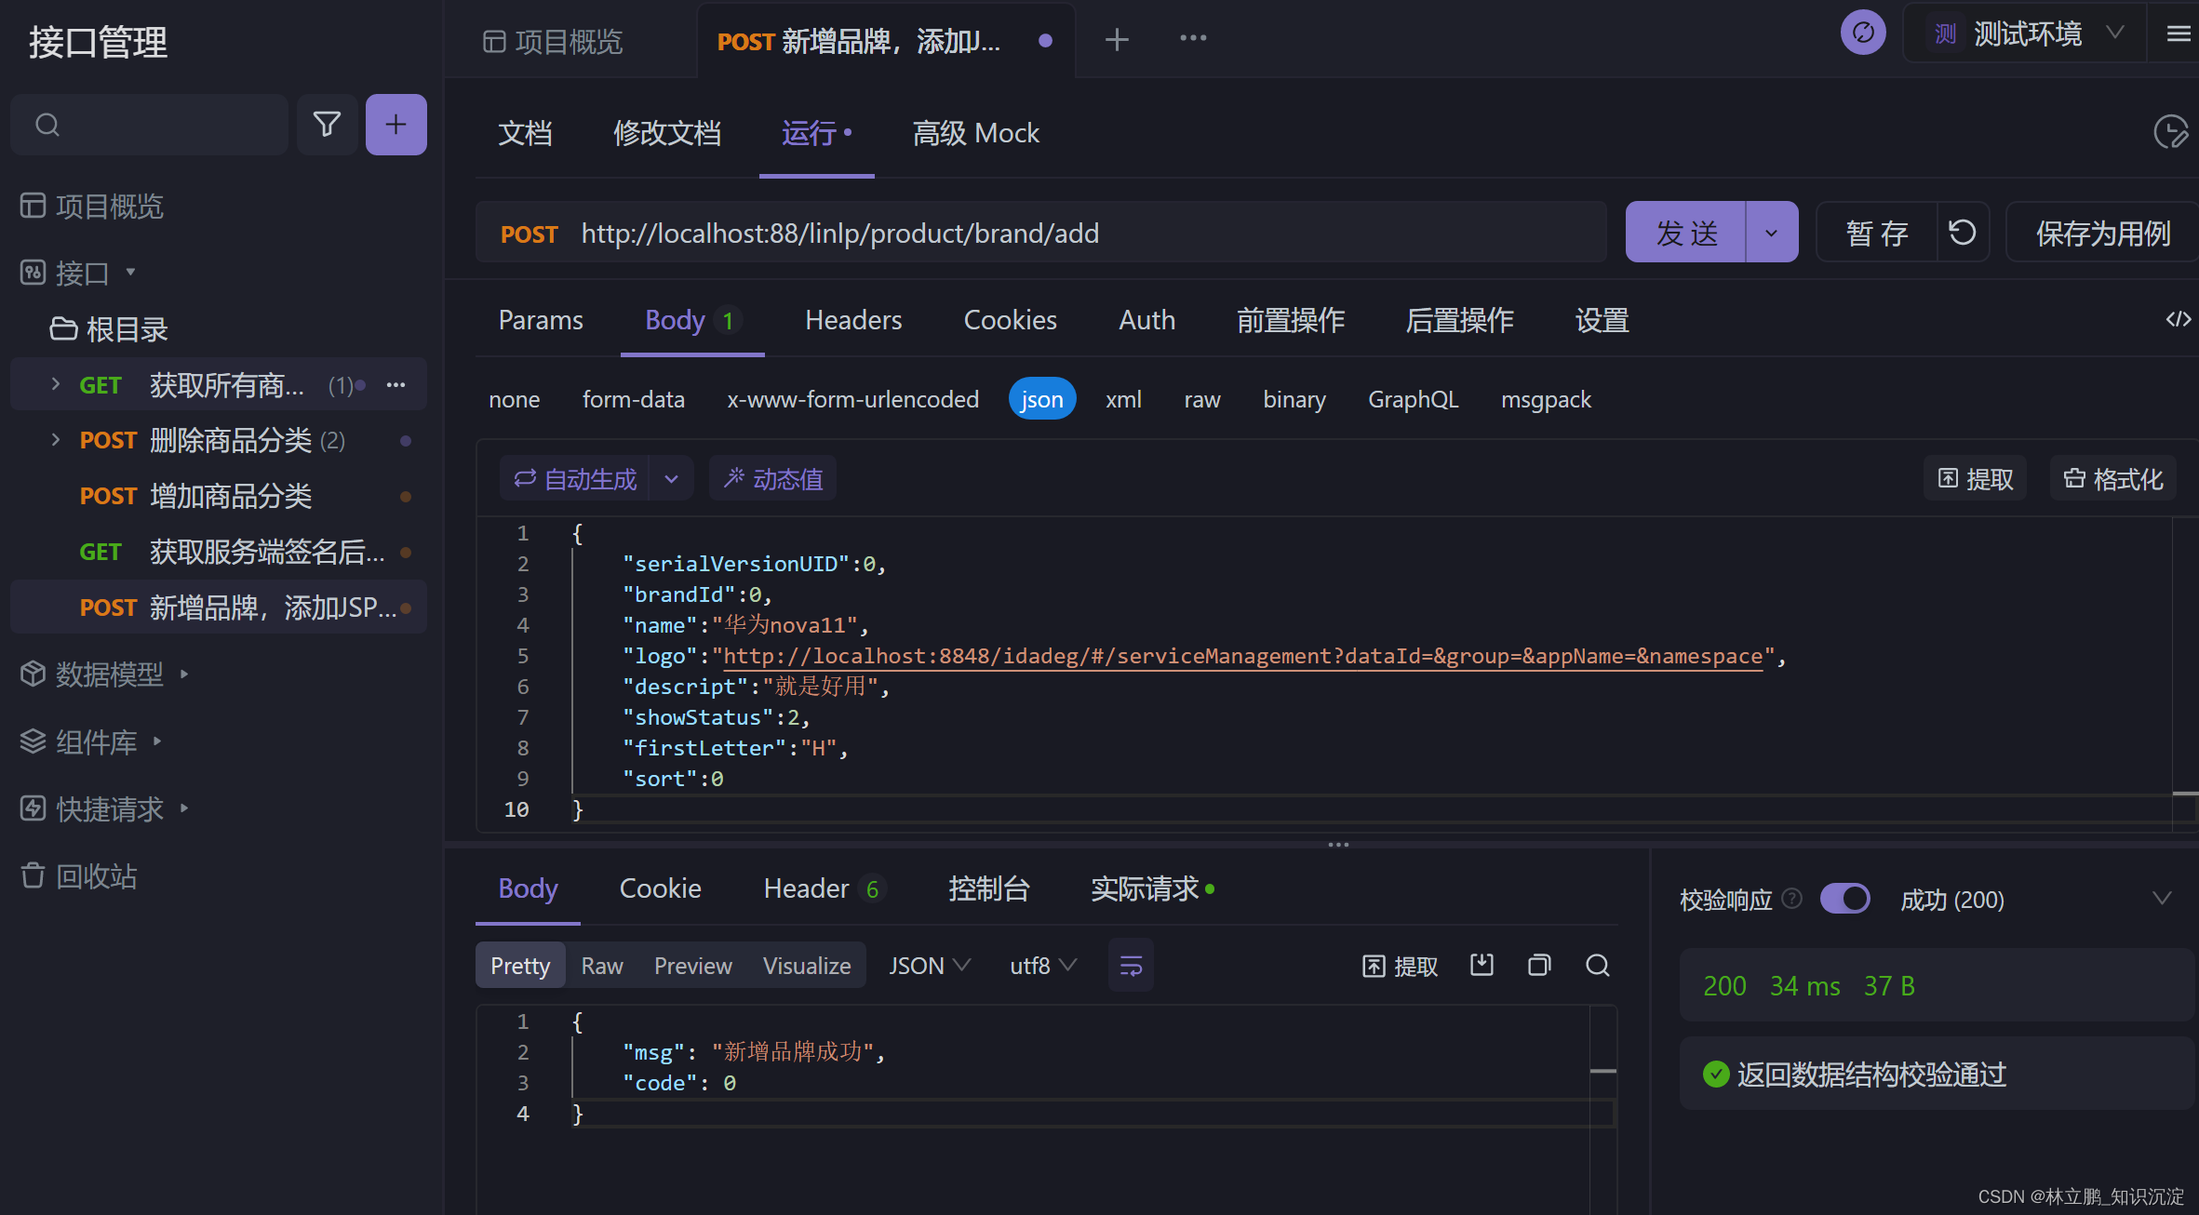Click the 发送 send button
Image resolution: width=2199 pixels, height=1215 pixels.
coord(1685,233)
